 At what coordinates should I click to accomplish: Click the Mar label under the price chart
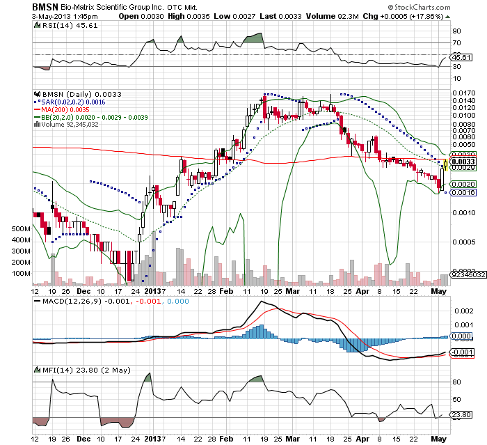tap(293, 291)
